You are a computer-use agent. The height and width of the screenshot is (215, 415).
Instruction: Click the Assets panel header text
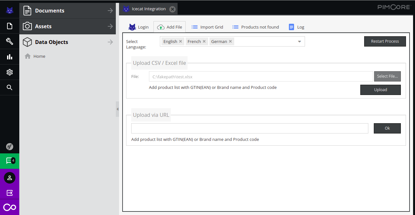(x=43, y=26)
